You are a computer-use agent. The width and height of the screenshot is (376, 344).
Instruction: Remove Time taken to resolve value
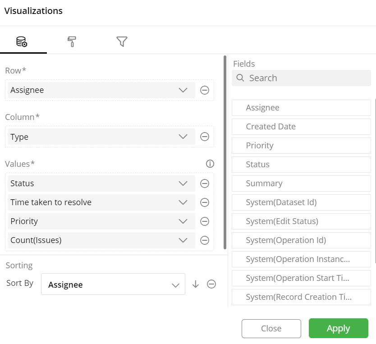coord(205,202)
